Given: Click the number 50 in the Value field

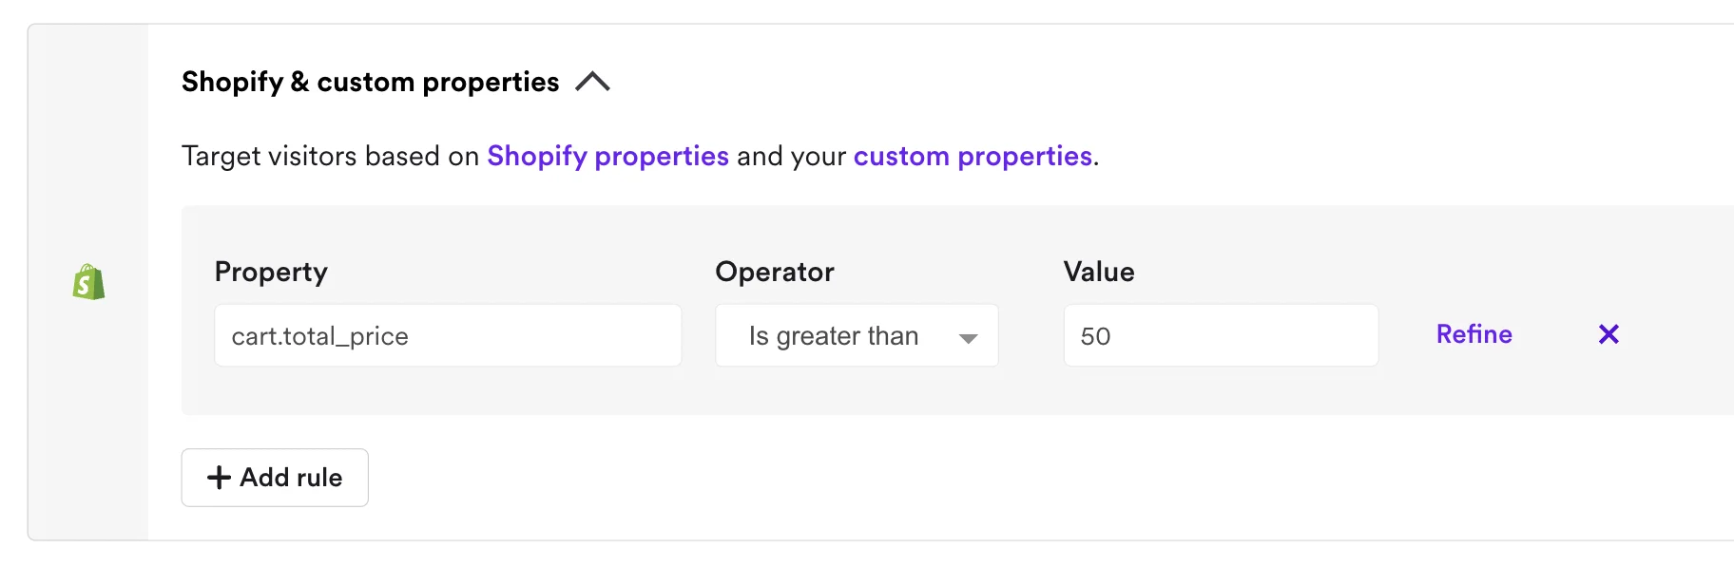Looking at the screenshot, I should pyautogui.click(x=1095, y=336).
